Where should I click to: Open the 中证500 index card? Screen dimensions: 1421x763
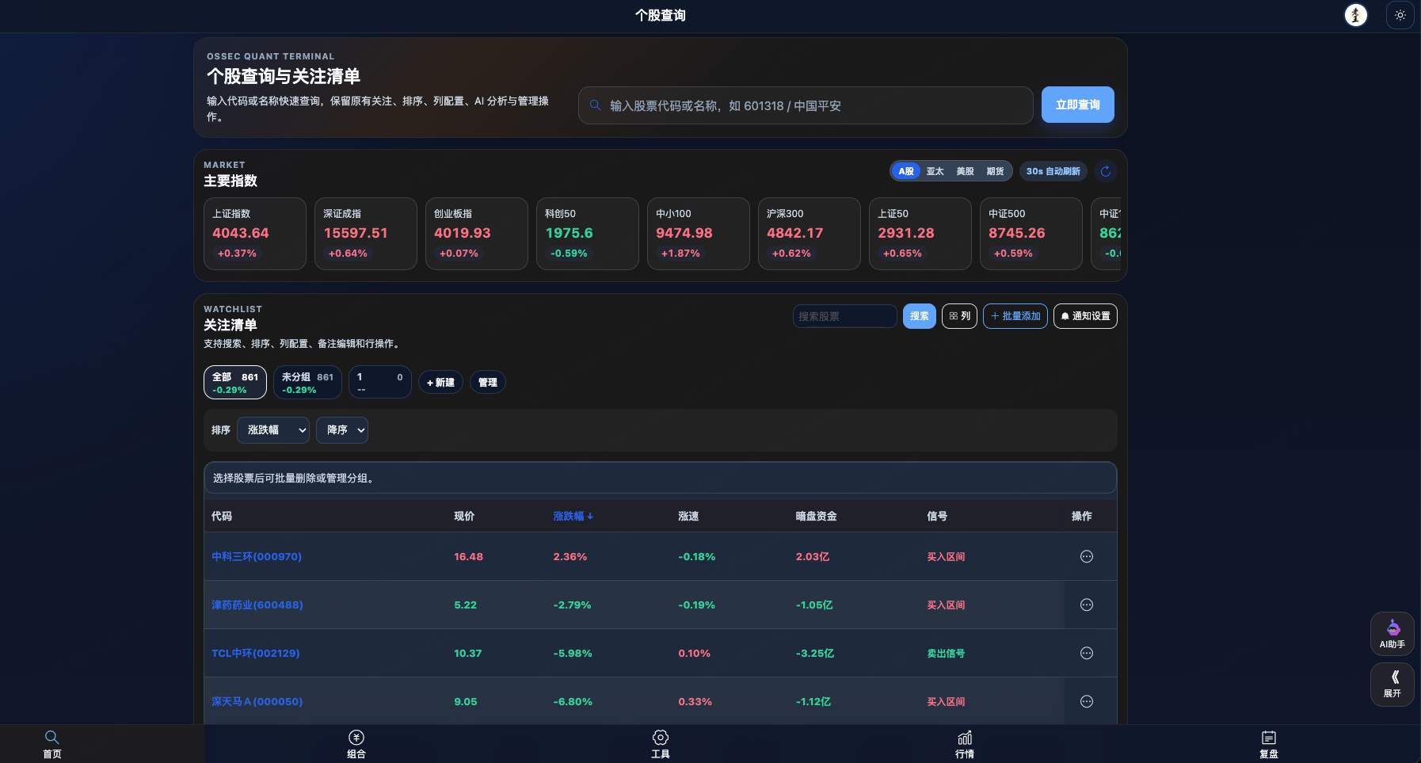[x=1031, y=234]
